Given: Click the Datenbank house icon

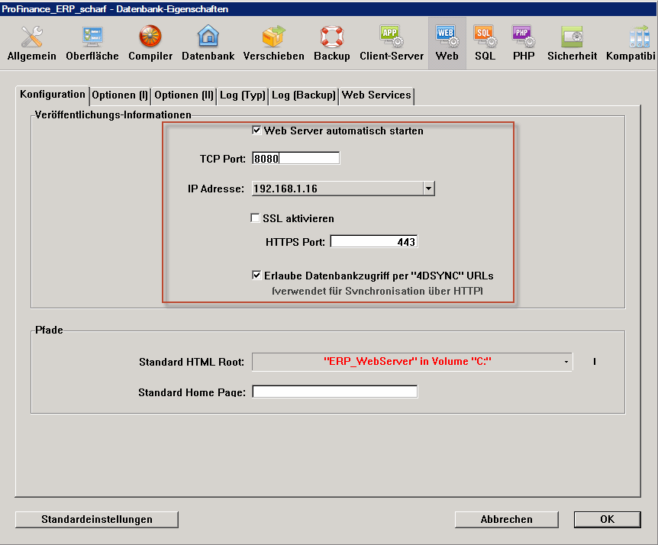Looking at the screenshot, I should pyautogui.click(x=208, y=43).
